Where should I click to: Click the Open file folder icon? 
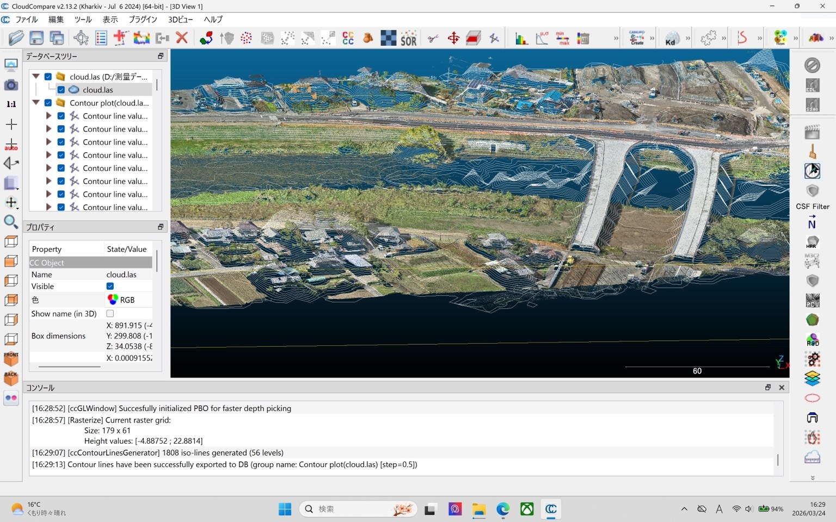[x=16, y=38]
